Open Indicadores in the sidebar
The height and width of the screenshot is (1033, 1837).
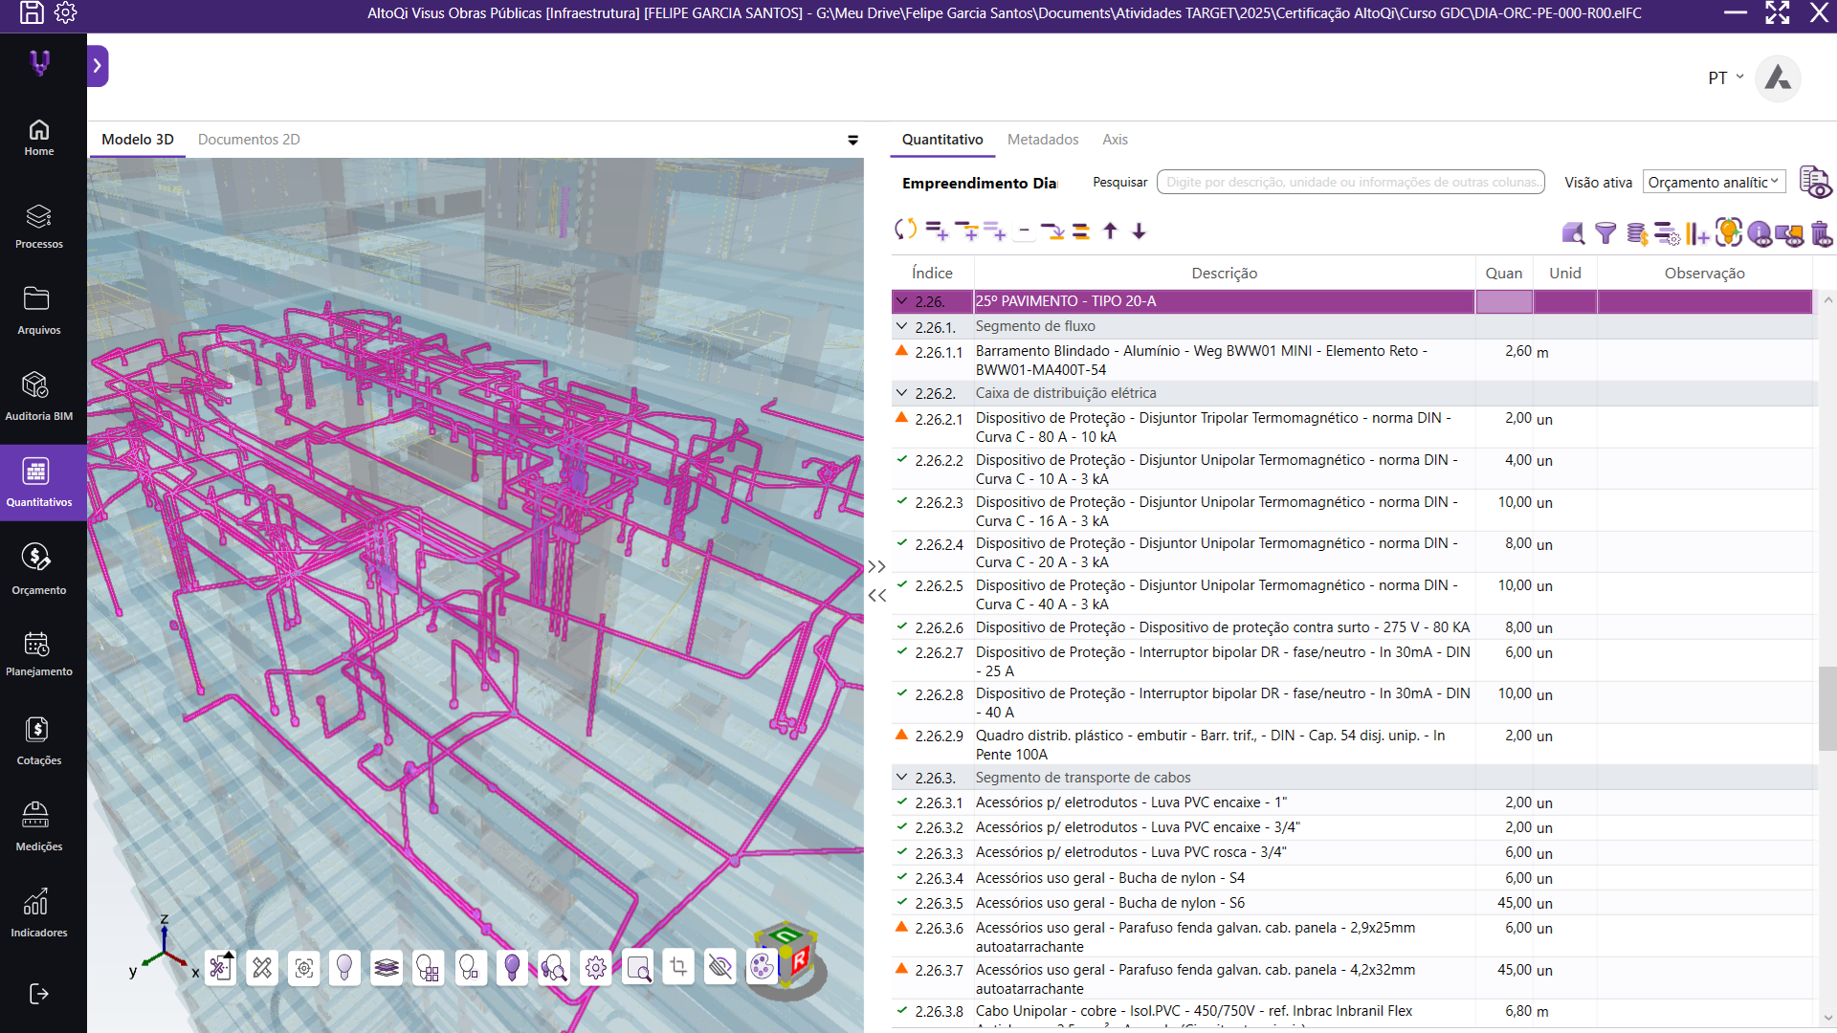point(38,914)
